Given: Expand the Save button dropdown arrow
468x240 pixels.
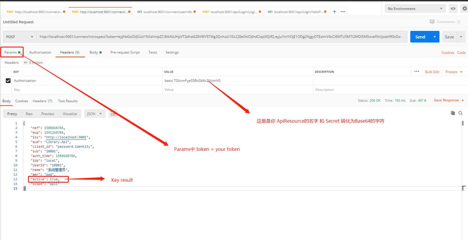Looking at the screenshot, I should (x=461, y=37).
